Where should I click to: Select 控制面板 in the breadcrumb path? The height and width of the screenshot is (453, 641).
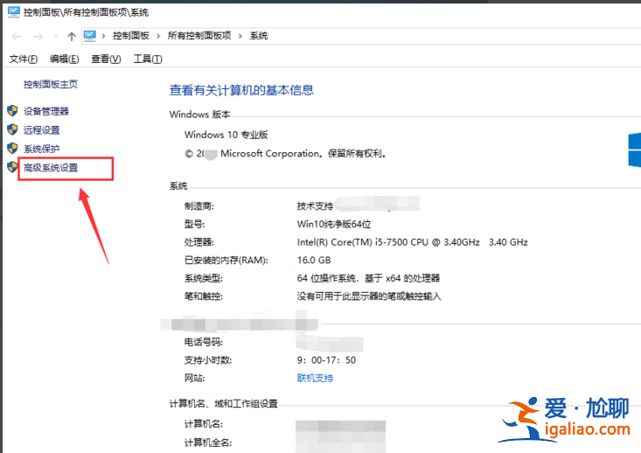[x=131, y=36]
